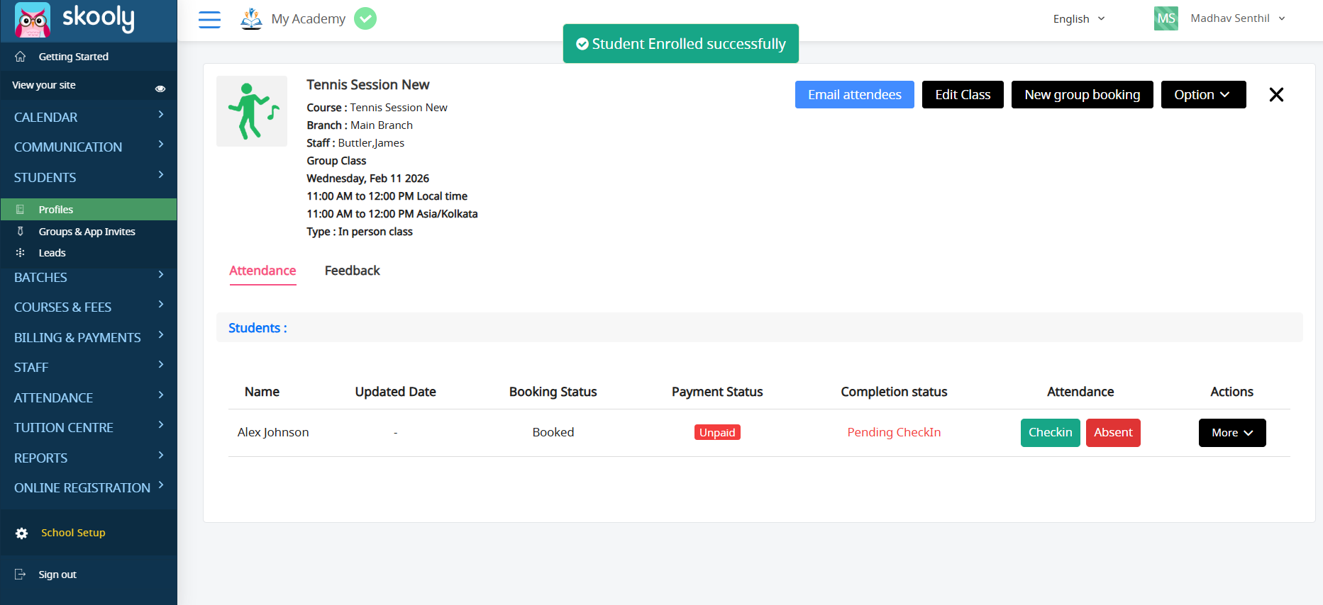
Task: Click the Edit Class button
Action: click(x=962, y=95)
